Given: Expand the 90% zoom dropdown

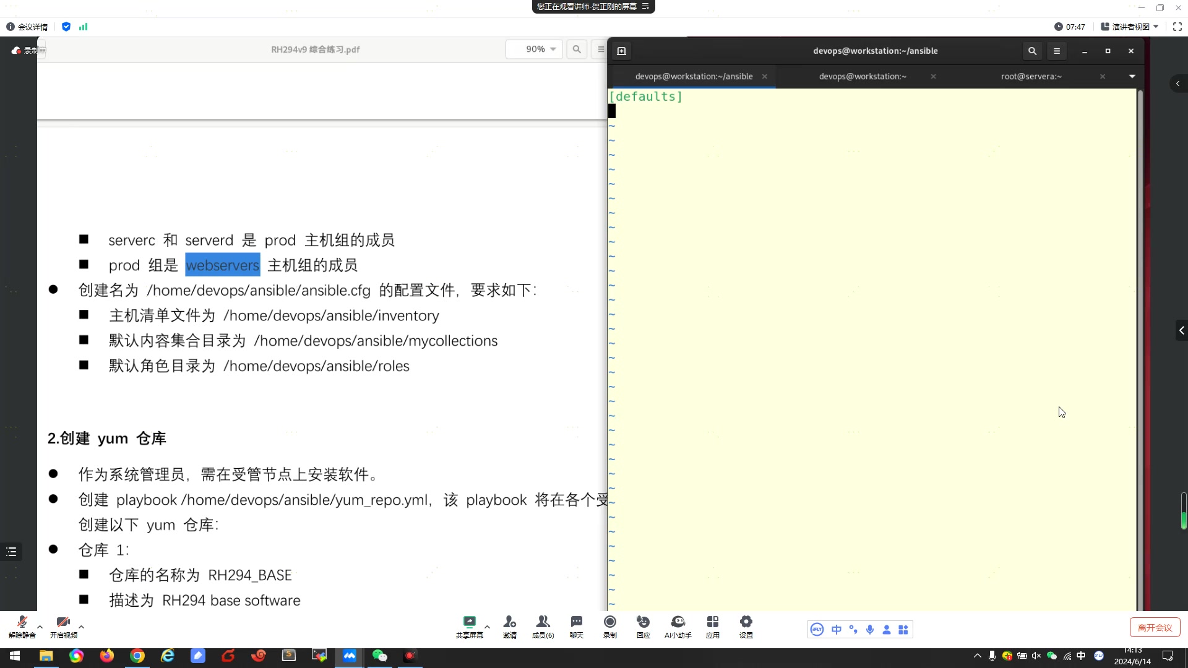Looking at the screenshot, I should point(553,49).
